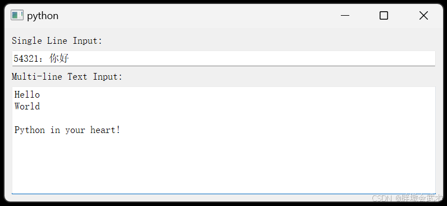Click empty space in the title bar
The image size is (447, 206).
coord(194,15)
